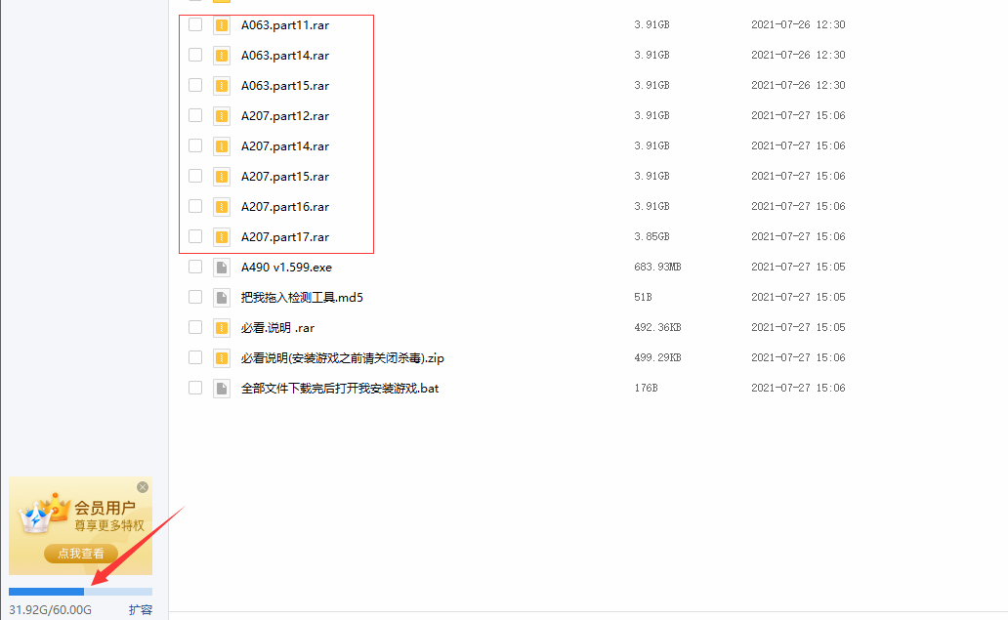Click the zip icon for 必看说明(安装游戏之前请关闭杀毒).zip
Viewport: 1008px width, 620px height.
click(x=222, y=358)
